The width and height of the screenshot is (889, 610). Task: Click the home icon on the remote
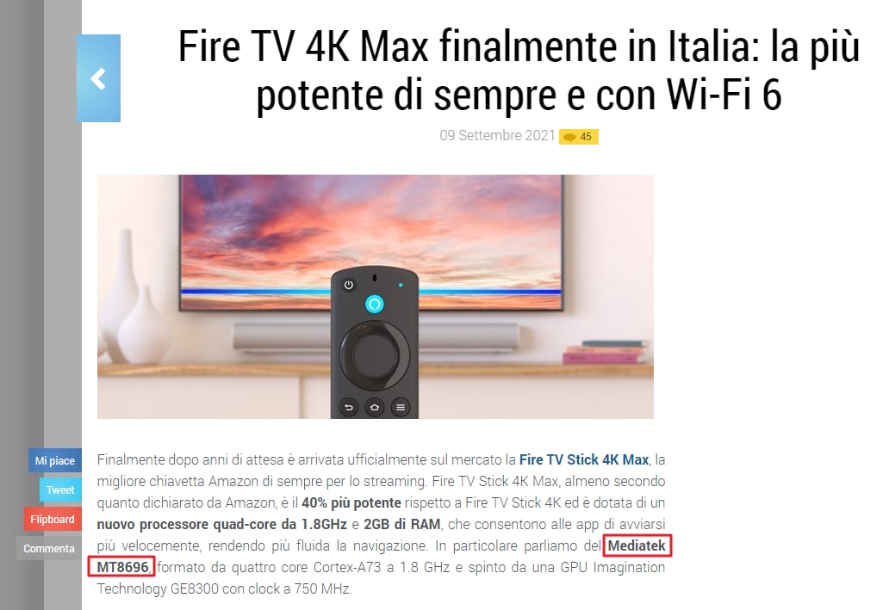pyautogui.click(x=374, y=407)
